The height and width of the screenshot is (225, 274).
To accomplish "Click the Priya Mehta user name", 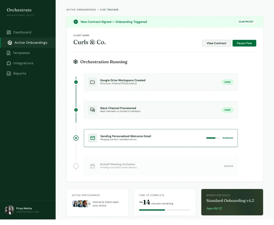I will (x=24, y=208).
